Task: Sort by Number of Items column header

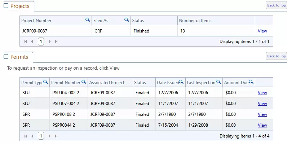Action: (x=195, y=21)
